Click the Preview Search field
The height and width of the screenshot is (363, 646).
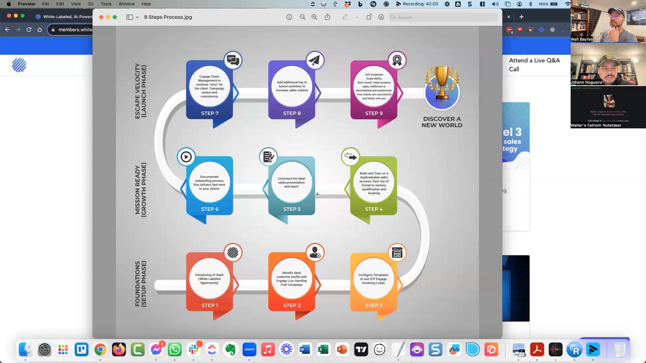443,17
